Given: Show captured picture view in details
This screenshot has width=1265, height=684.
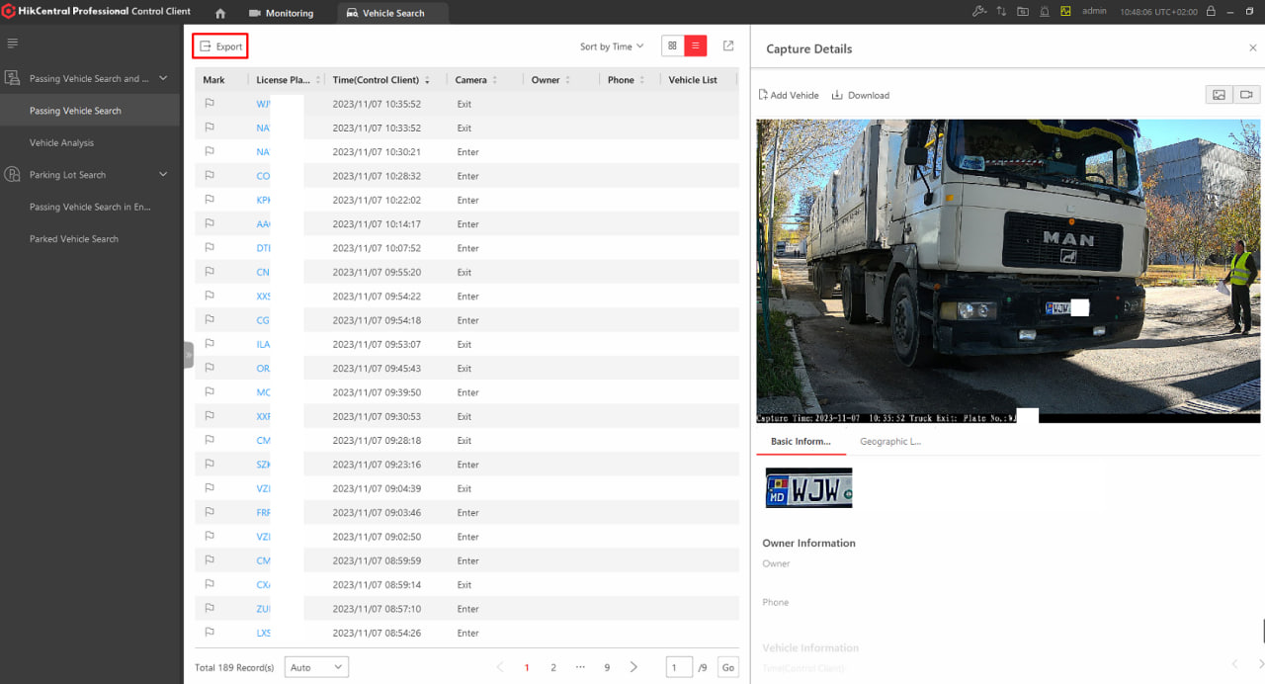Looking at the screenshot, I should [x=1220, y=95].
